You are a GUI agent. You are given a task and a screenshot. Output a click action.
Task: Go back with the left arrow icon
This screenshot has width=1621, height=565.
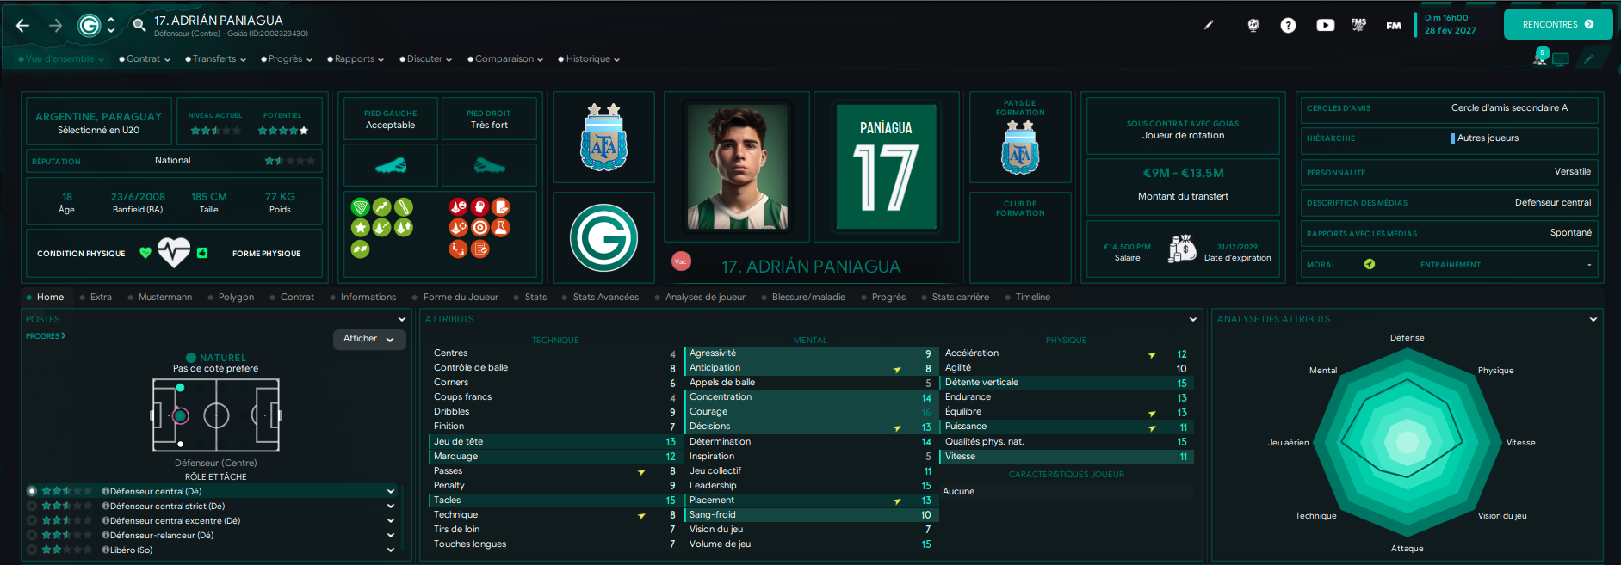(x=23, y=26)
